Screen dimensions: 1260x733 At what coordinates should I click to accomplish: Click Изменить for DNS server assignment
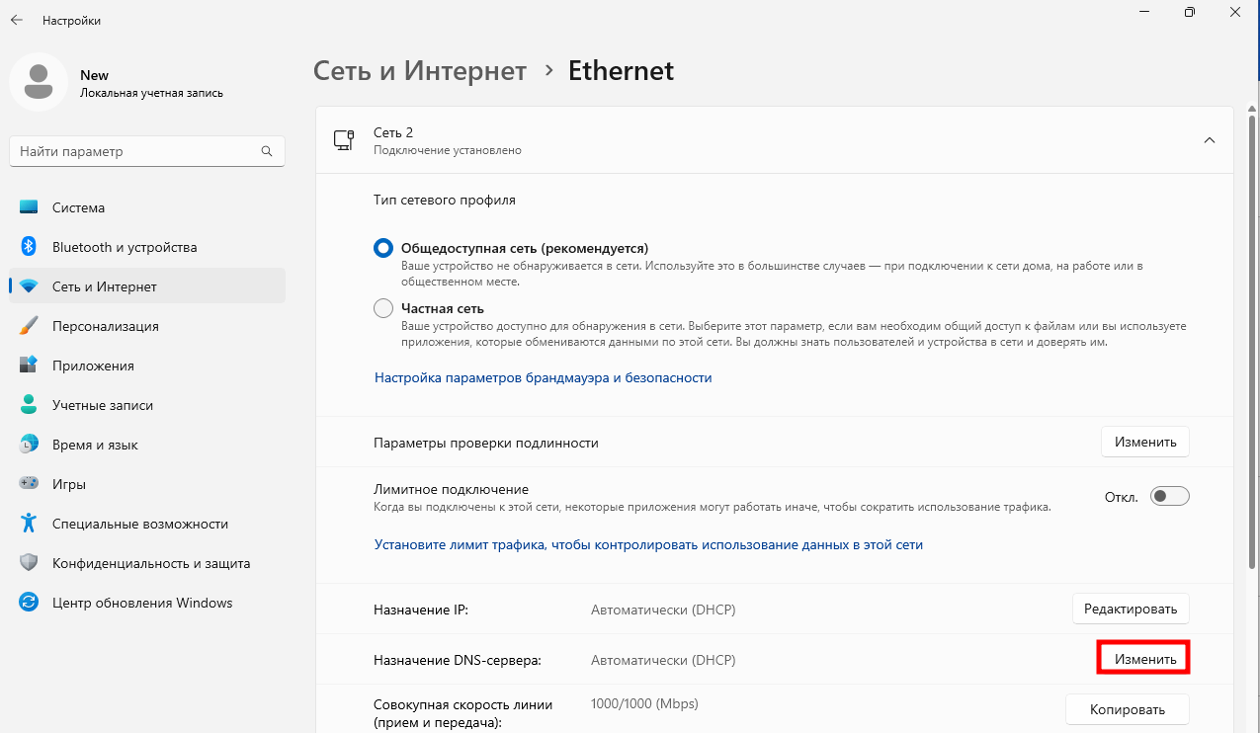click(x=1144, y=659)
